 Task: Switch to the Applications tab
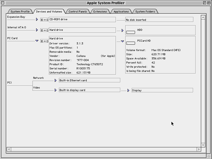pyautogui.click(x=121, y=11)
